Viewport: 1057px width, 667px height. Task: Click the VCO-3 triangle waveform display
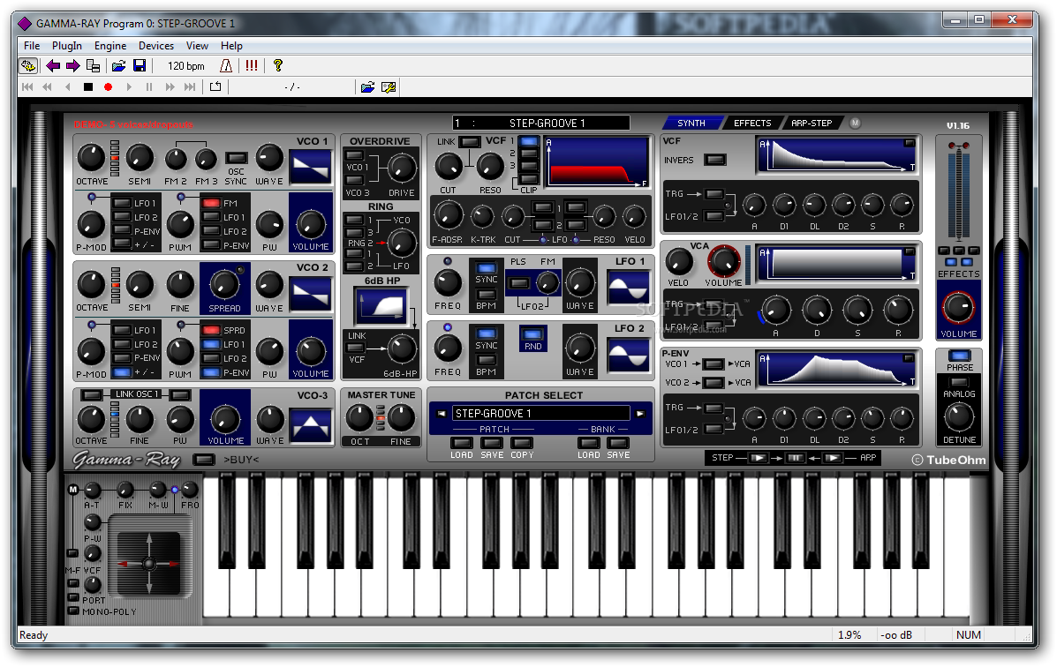pos(310,425)
